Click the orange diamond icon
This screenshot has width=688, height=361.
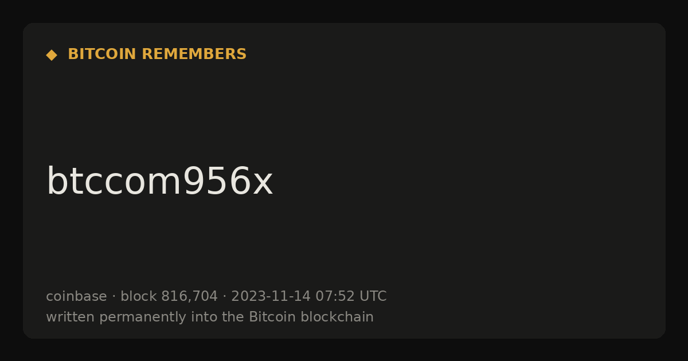51,55
